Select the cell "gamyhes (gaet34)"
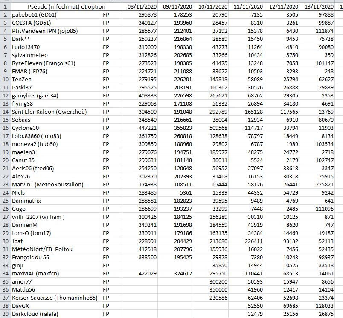This screenshot has width=343, height=318. click(x=56, y=96)
